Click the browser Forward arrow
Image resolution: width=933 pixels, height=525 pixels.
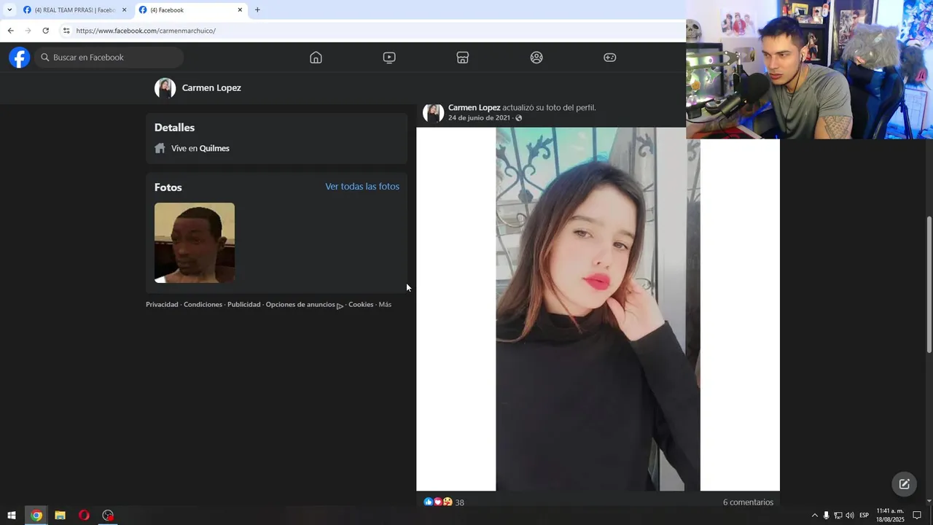28,31
